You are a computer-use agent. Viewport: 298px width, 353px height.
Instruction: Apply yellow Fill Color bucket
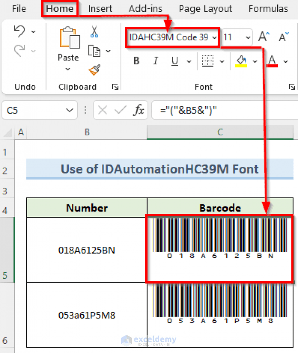point(241,61)
